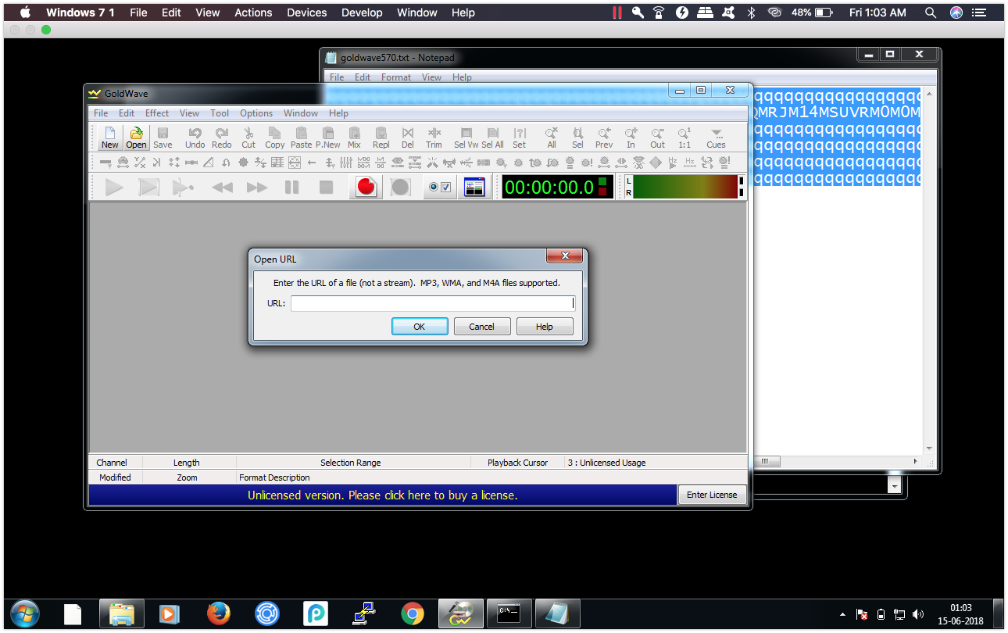Screen dimensions: 1008x633
Task: Click the P.New paste-new icon
Action: point(328,138)
